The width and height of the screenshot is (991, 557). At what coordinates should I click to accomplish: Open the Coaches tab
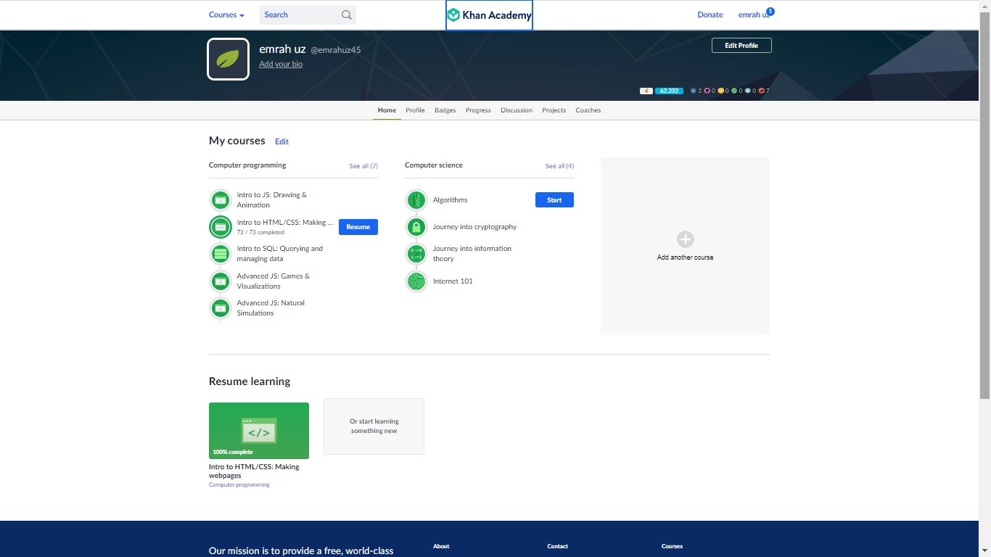(x=588, y=110)
